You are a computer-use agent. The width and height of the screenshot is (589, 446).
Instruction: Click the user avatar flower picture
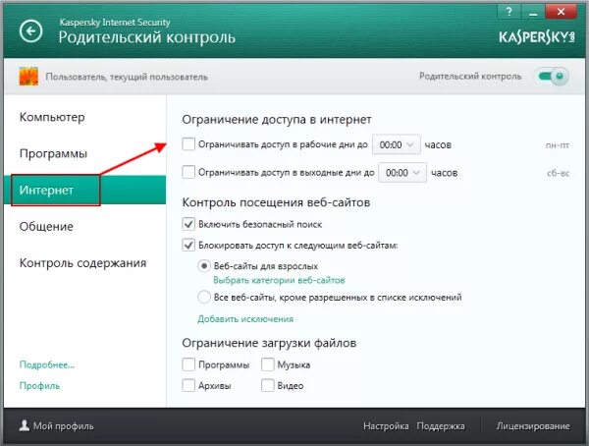point(28,77)
